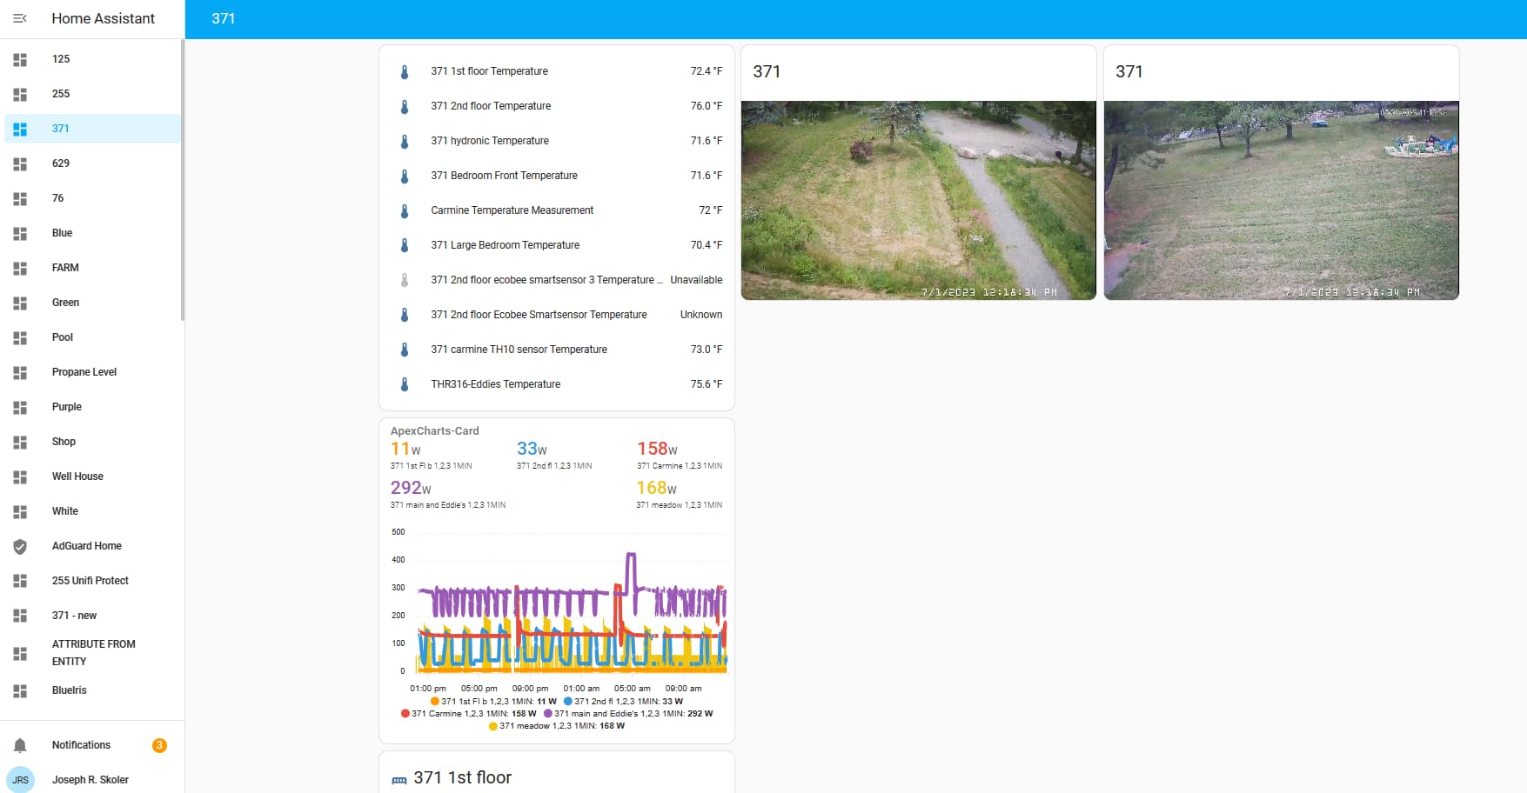
Task: Click the thermometer icon beside 371 hydronic Temperature
Action: pos(404,141)
